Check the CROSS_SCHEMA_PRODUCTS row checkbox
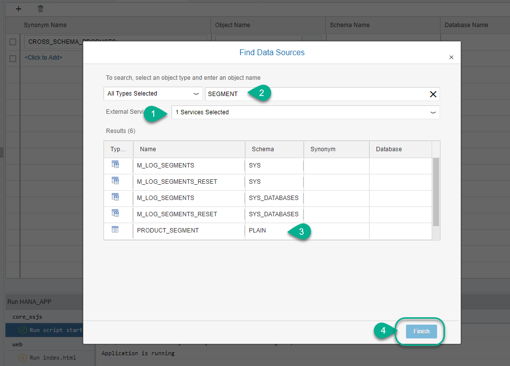510x366 pixels. coord(13,42)
